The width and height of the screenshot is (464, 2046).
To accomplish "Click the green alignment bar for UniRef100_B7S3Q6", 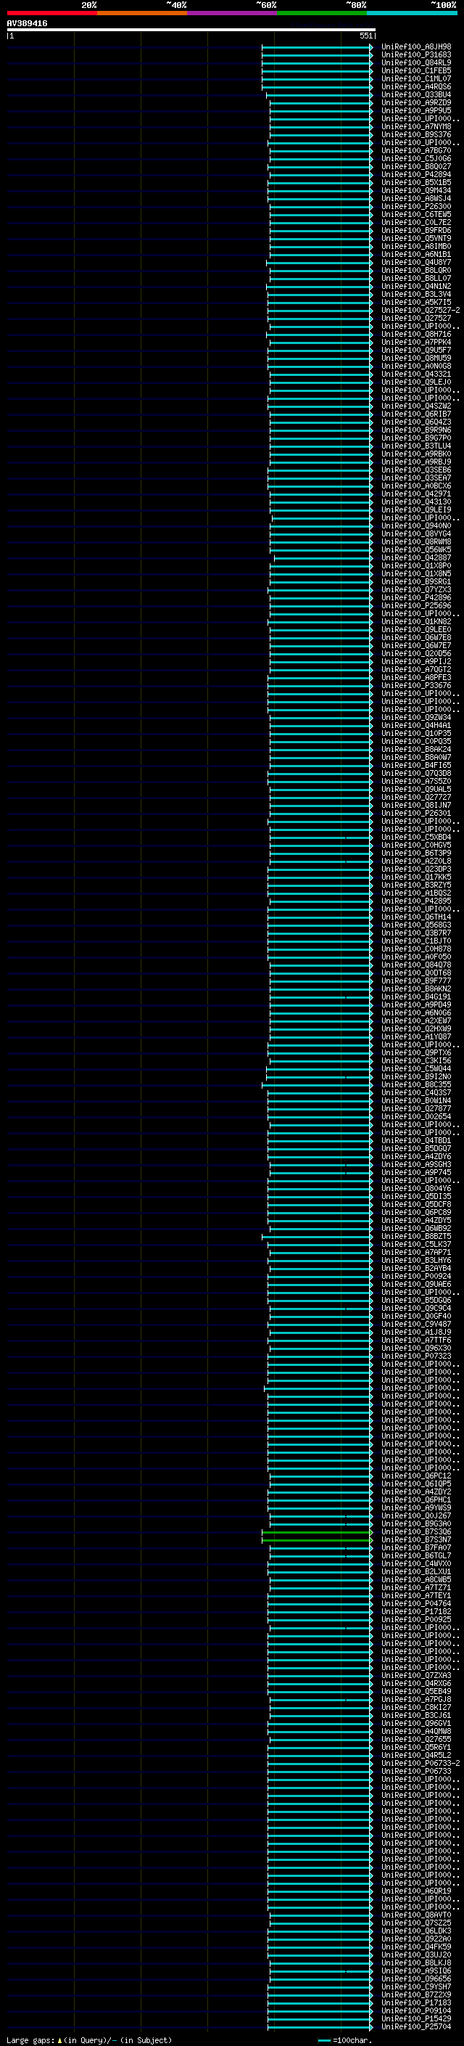I will point(318,1532).
